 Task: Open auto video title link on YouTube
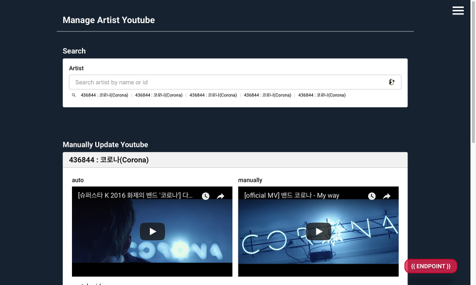(135, 196)
